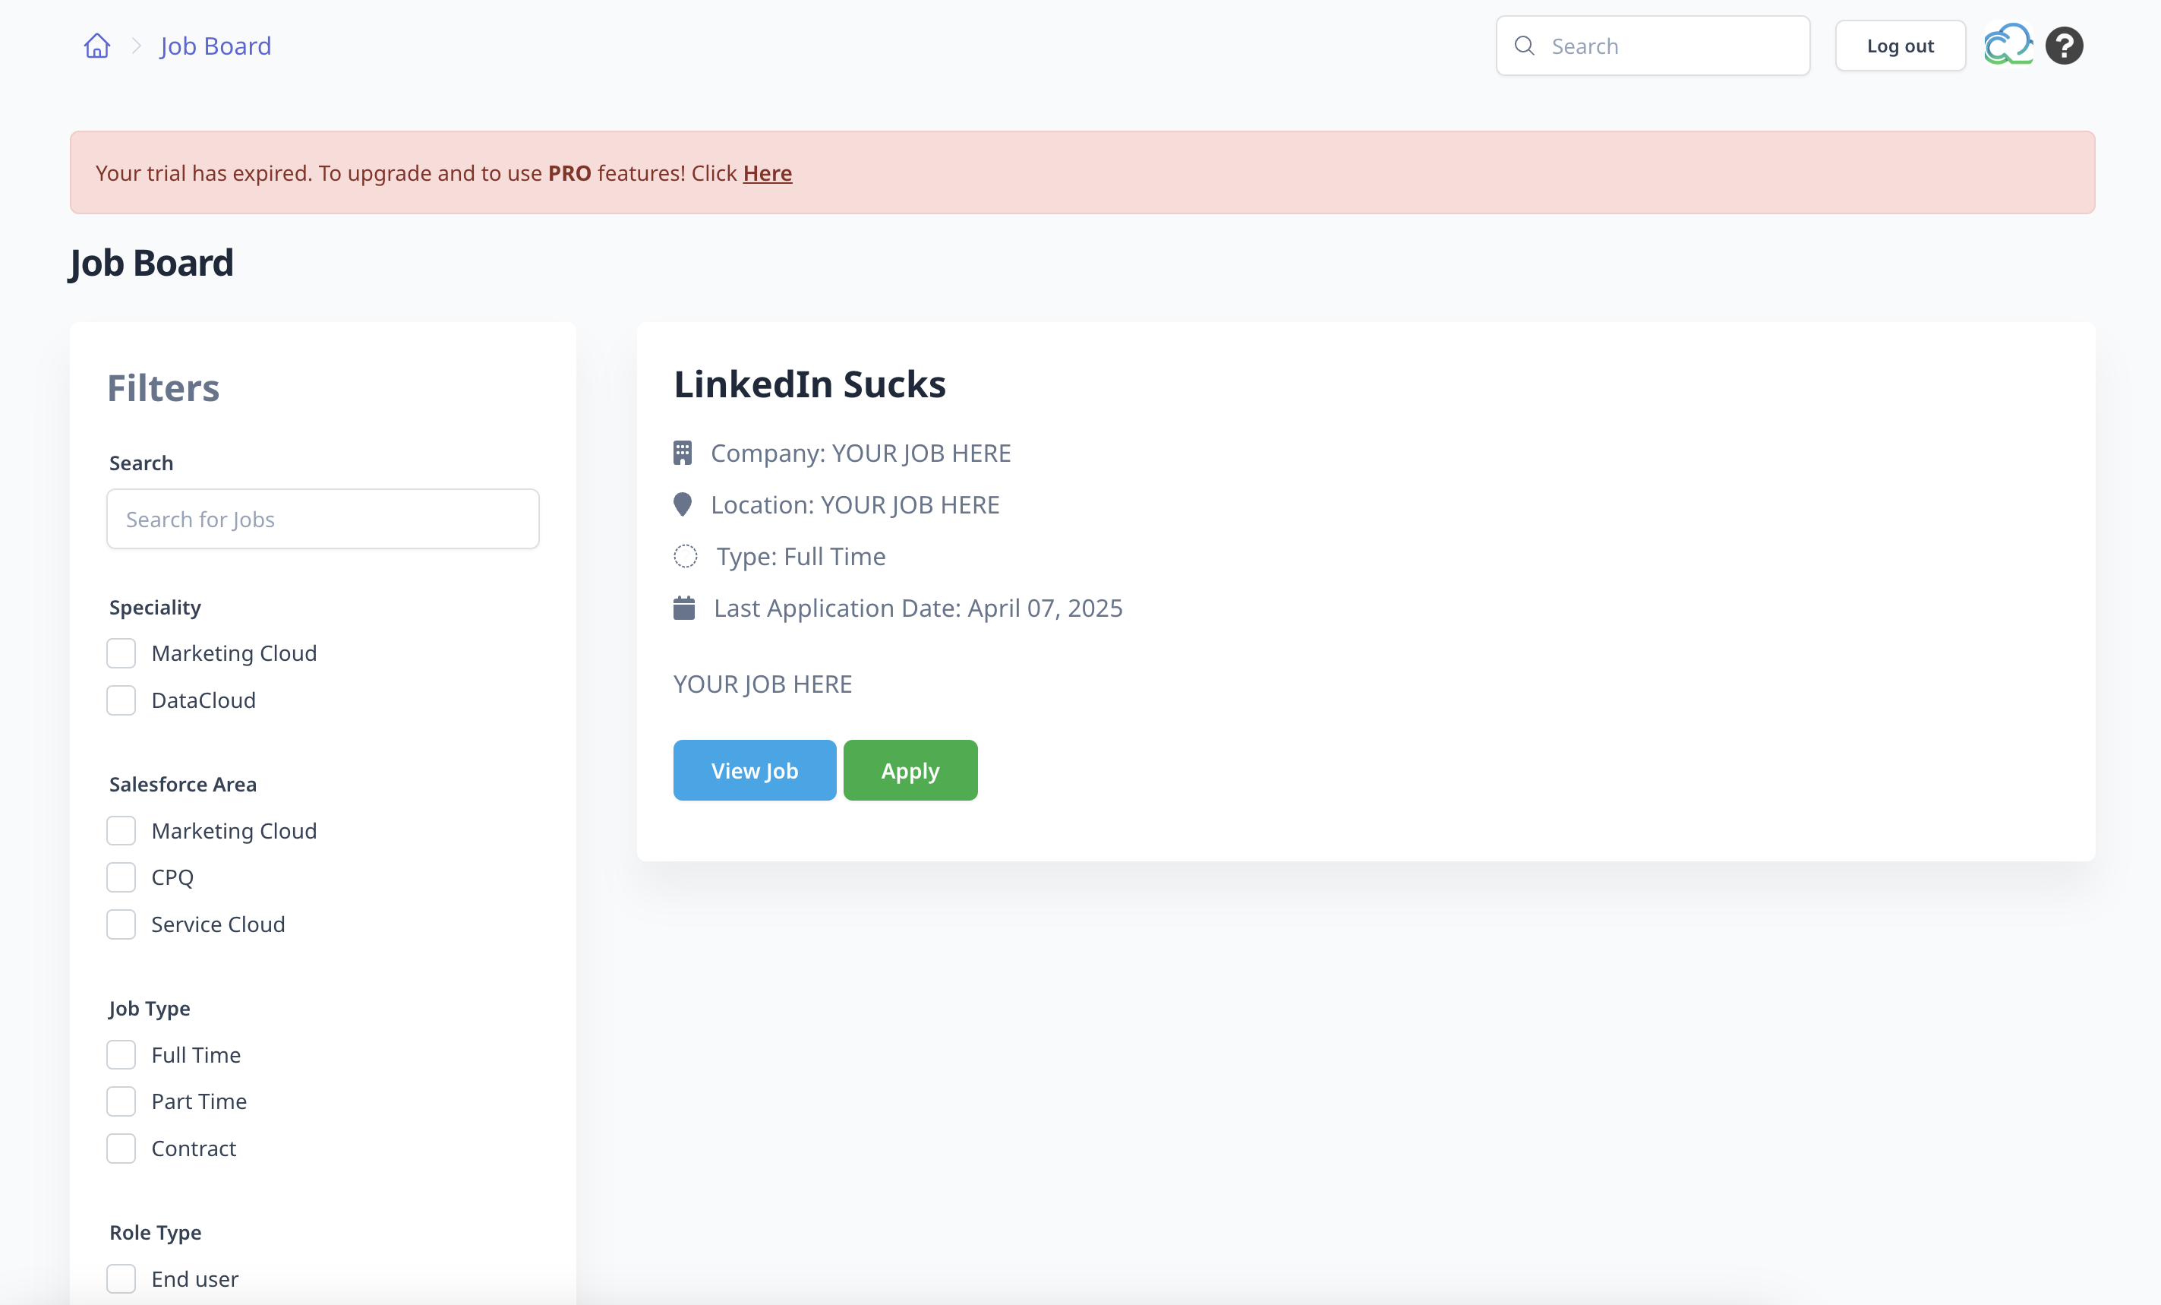Check the End user role type
This screenshot has height=1305, width=2161.
click(121, 1278)
